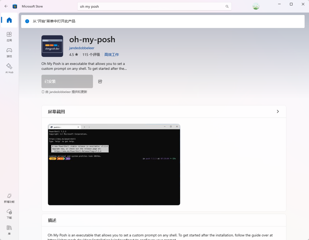Share the oh-my-posh app
The height and width of the screenshot is (240, 309).
point(100,81)
